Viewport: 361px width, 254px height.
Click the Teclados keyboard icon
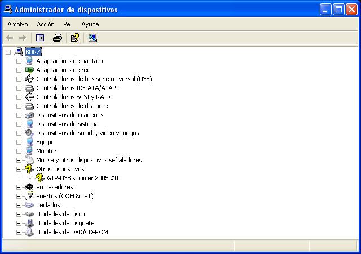[x=29, y=205]
